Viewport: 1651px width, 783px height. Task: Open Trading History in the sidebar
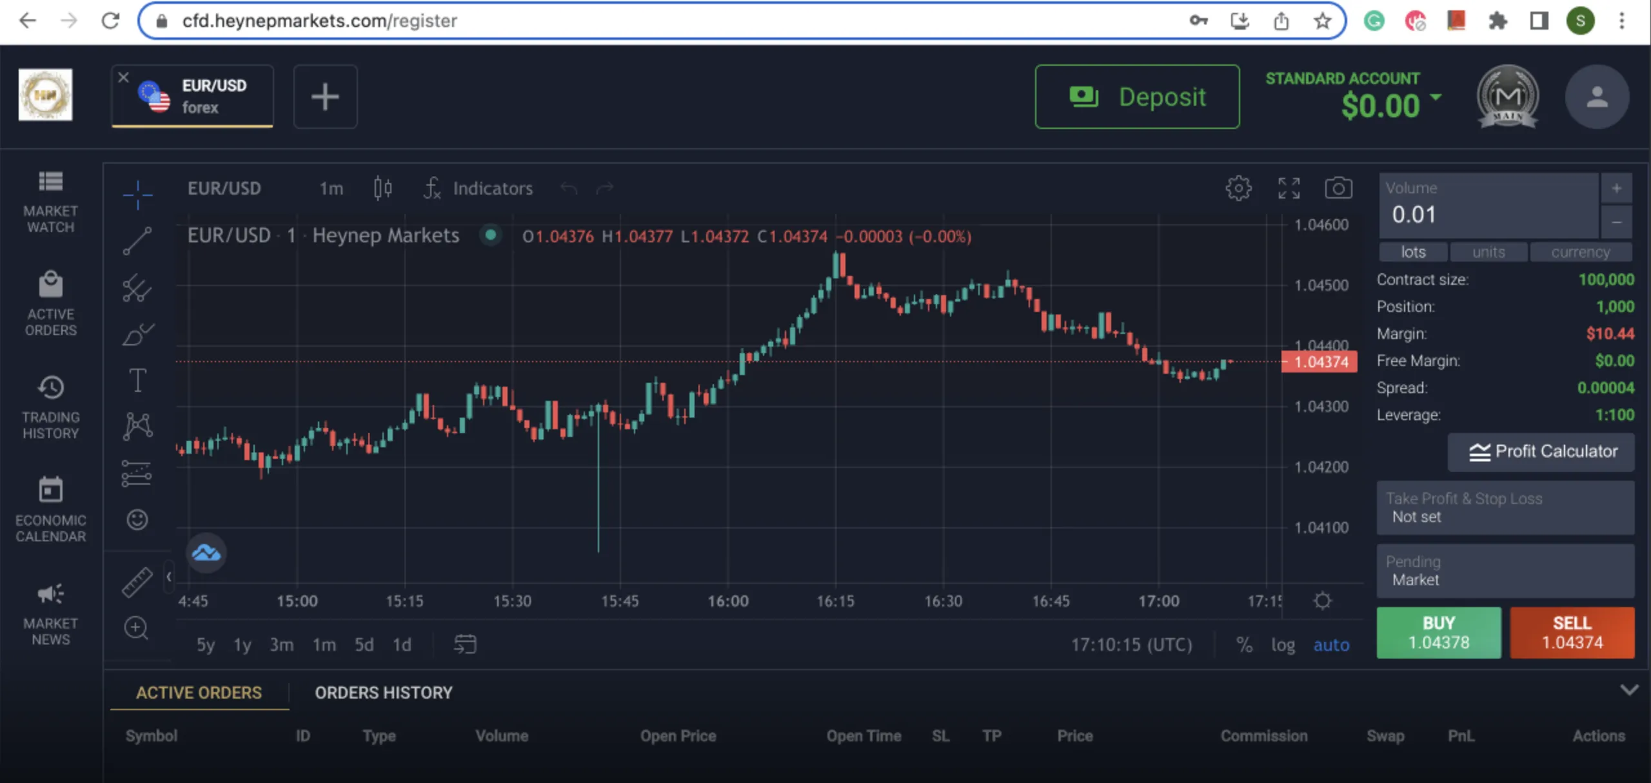point(50,407)
